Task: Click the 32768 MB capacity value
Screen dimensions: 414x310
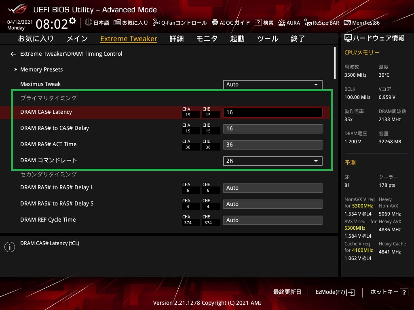Action: click(390, 142)
